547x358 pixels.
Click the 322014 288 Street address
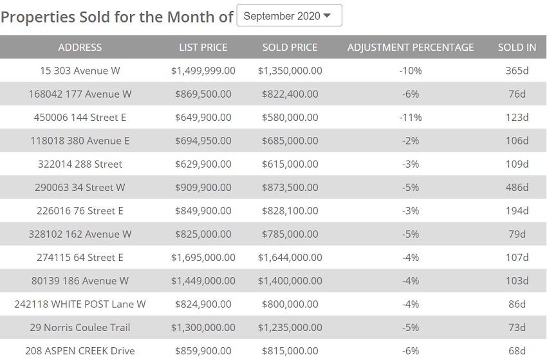coord(80,164)
